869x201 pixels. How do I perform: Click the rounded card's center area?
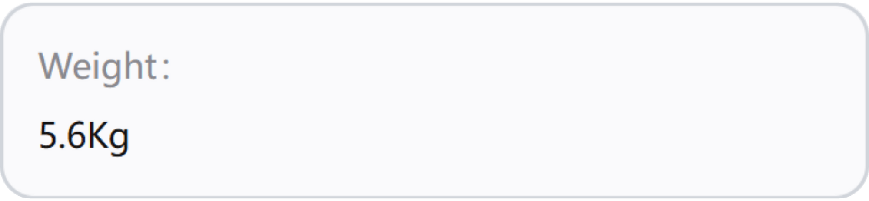click(434, 101)
